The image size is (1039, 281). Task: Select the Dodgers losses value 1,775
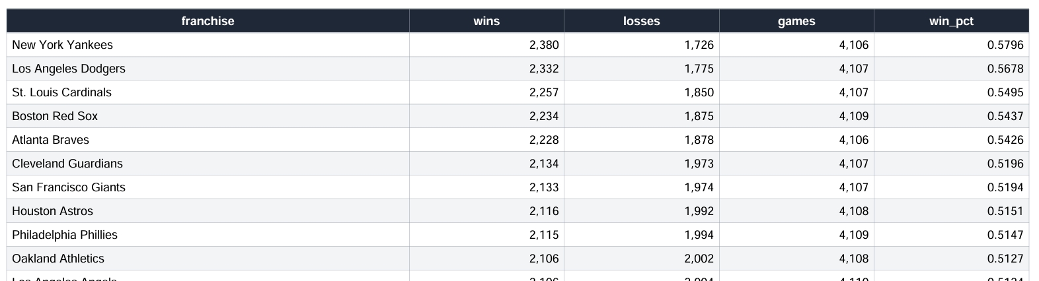(699, 69)
